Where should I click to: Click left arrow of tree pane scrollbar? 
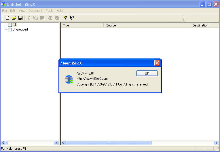3,143
